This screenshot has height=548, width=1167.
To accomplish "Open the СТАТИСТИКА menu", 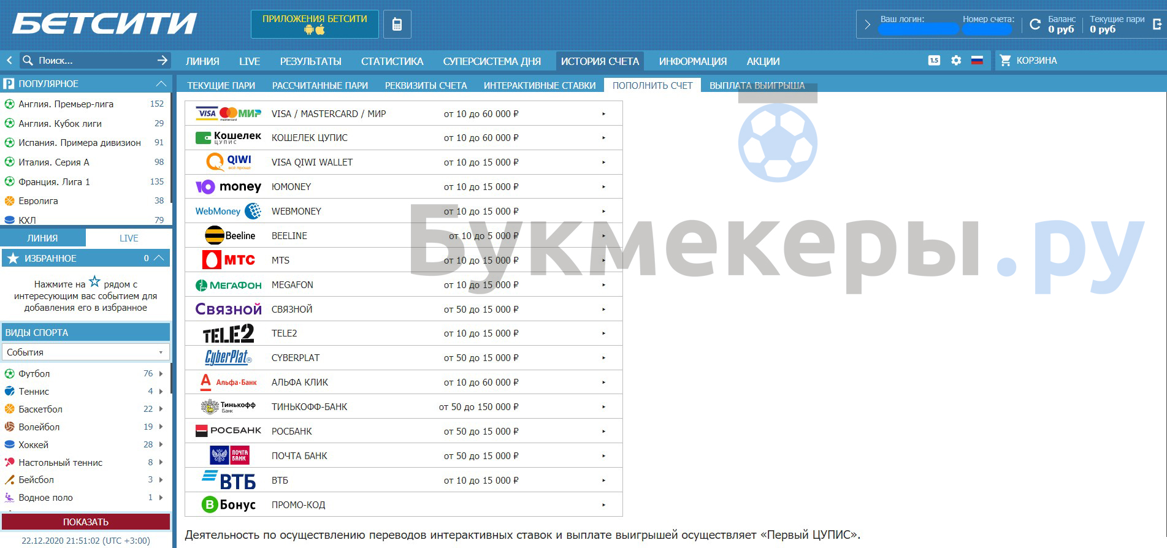I will 392,61.
